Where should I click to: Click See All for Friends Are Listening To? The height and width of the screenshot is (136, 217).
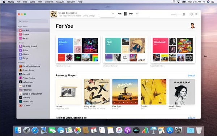point(192,118)
